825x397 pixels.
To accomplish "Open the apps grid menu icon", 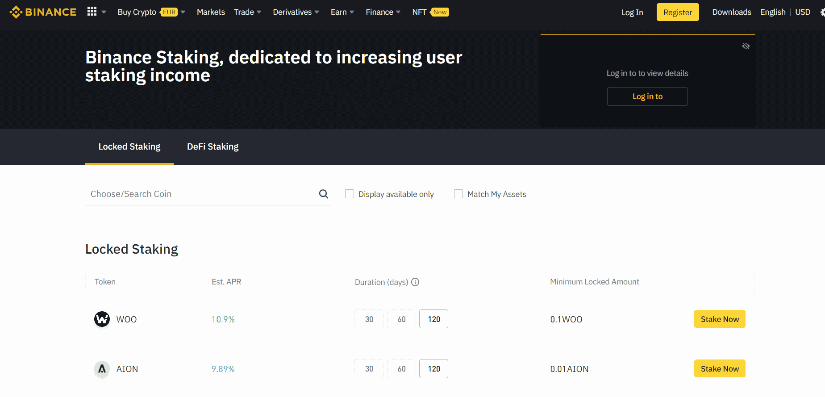I will click(92, 12).
